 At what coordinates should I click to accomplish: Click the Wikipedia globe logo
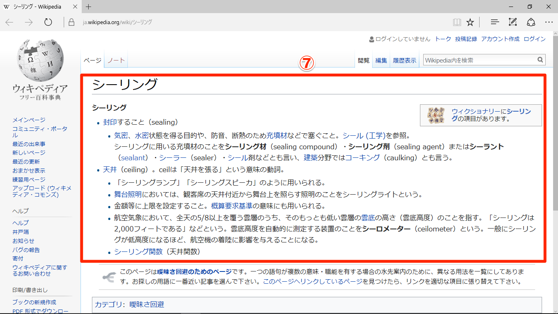point(40,61)
